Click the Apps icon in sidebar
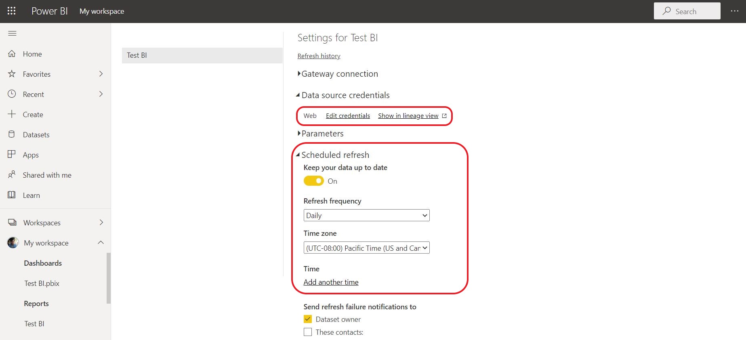This screenshot has width=746, height=340. click(x=12, y=154)
